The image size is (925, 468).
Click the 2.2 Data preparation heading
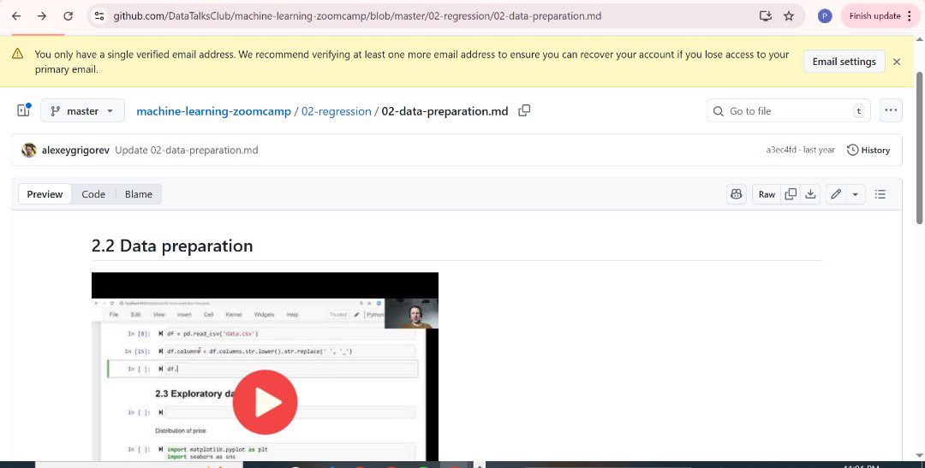click(172, 246)
